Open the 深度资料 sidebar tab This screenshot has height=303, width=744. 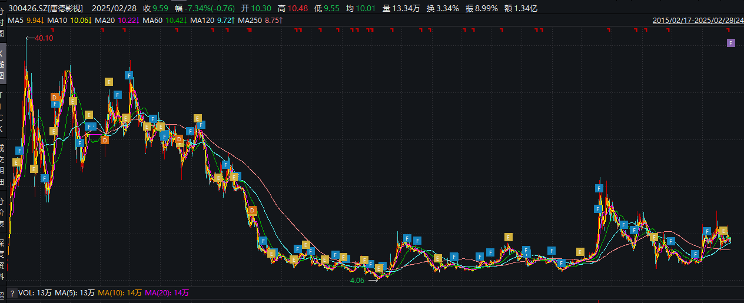click(x=2, y=254)
